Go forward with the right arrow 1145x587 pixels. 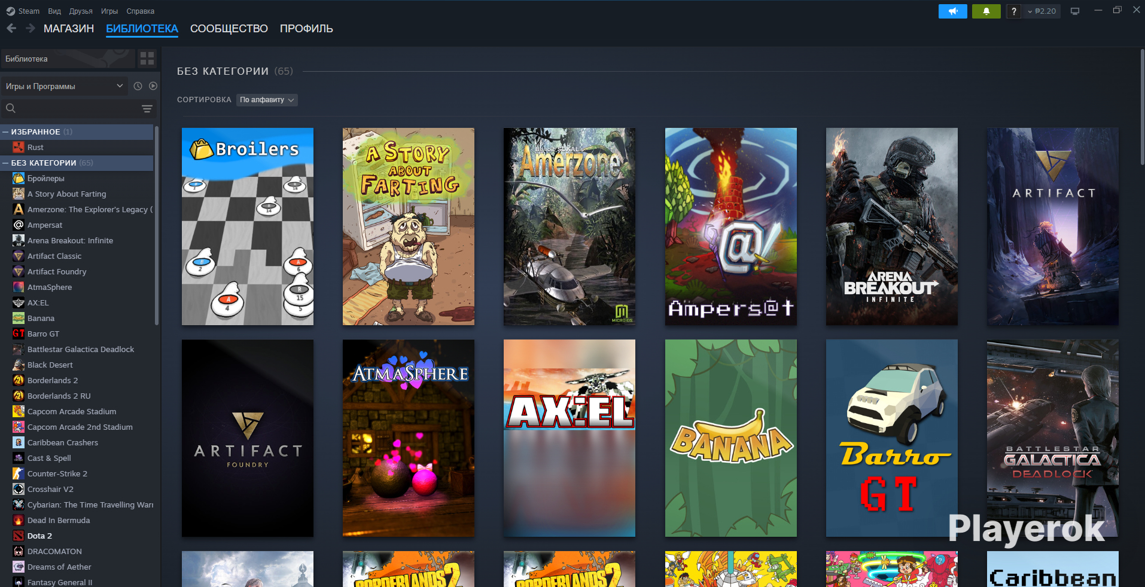point(30,28)
